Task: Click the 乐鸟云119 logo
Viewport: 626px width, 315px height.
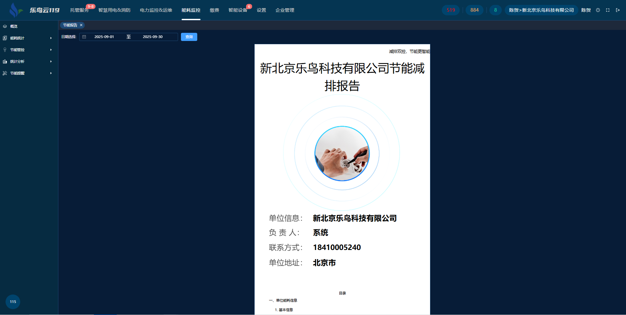Action: coord(34,10)
